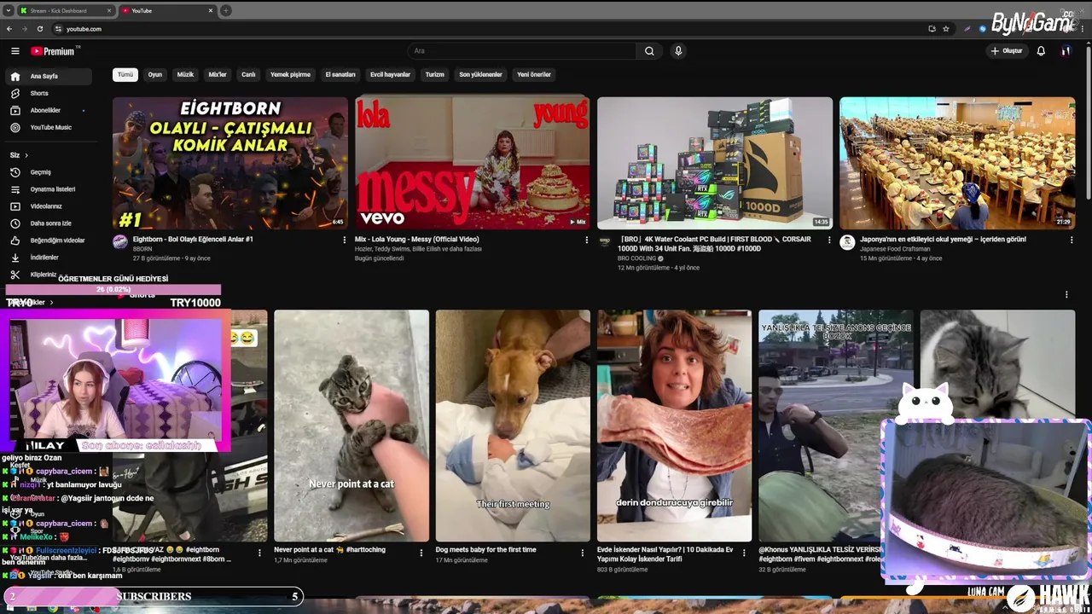Start voice search with the microphone icon
This screenshot has height=614, width=1092.
coord(678,51)
